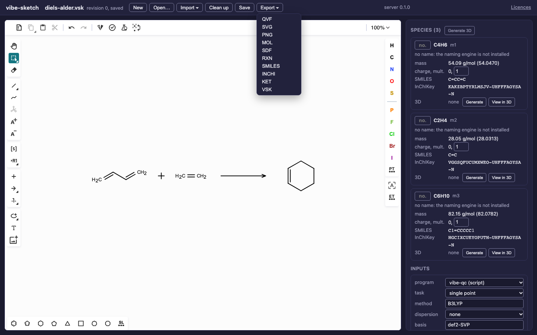
Task: Select the triangle cyclopropane template
Action: (x=67, y=323)
